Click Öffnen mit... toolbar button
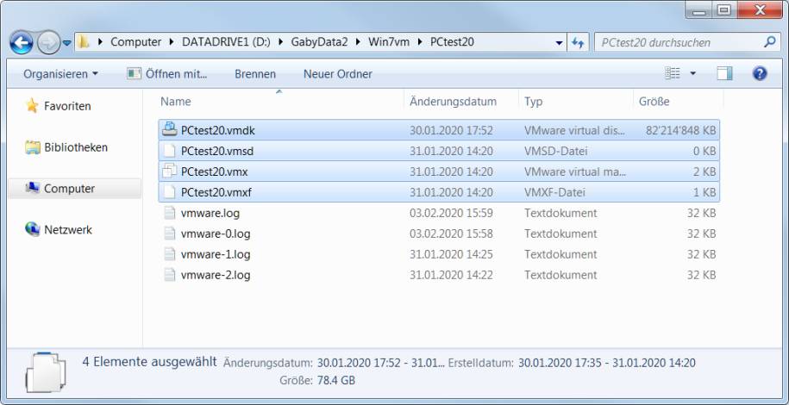Screen dimensions: 789x405 pos(167,74)
